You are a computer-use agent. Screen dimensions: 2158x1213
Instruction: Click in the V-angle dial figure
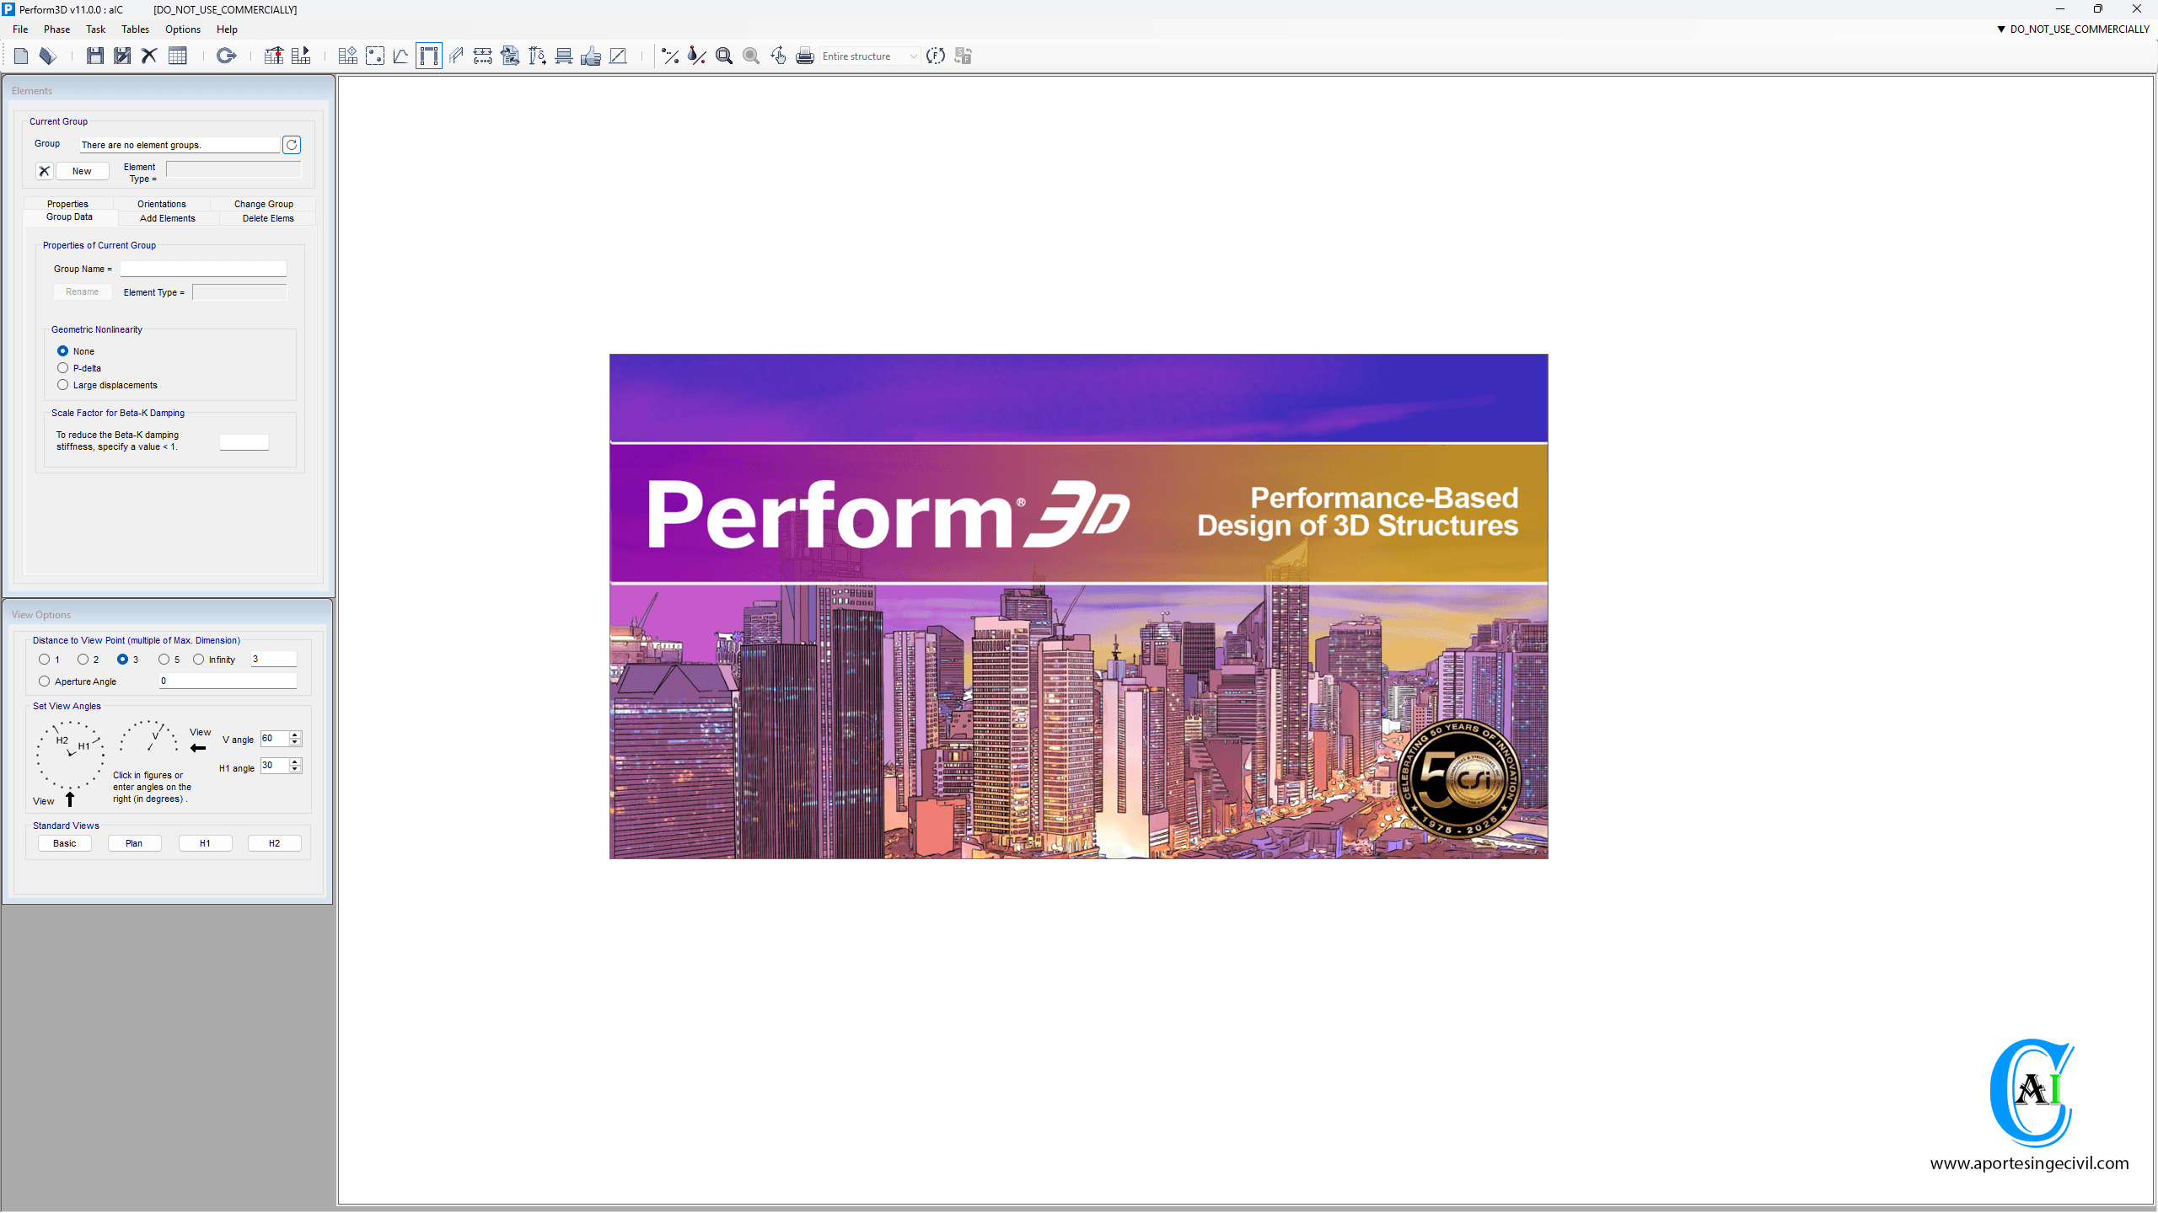pyautogui.click(x=150, y=738)
